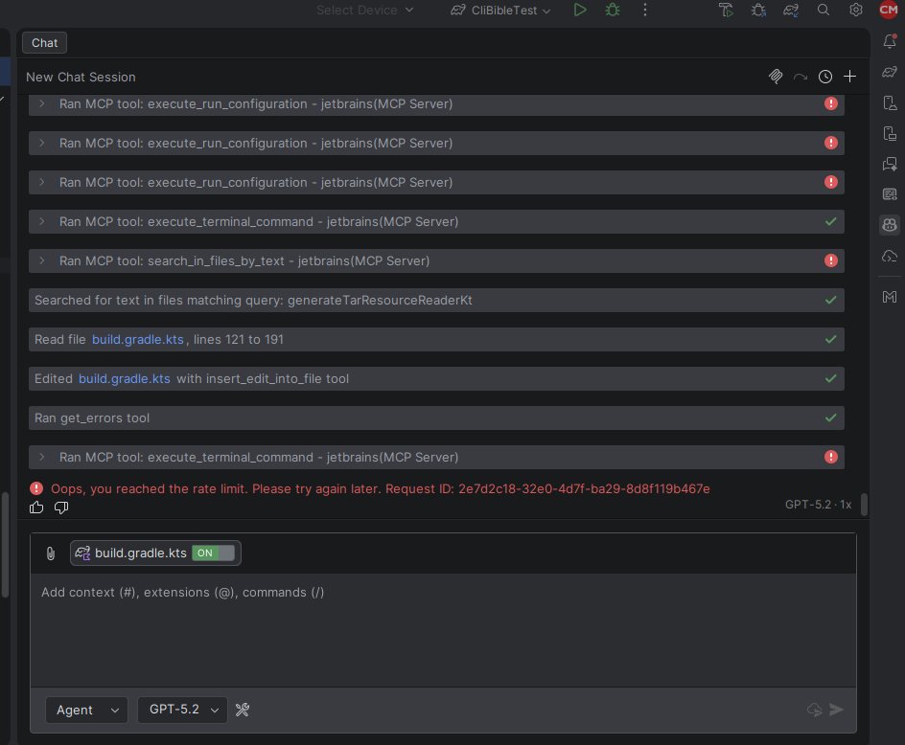Click the 'GPT-5.2 · 1x' label under response
Image resolution: width=905 pixels, height=745 pixels.
click(x=818, y=505)
